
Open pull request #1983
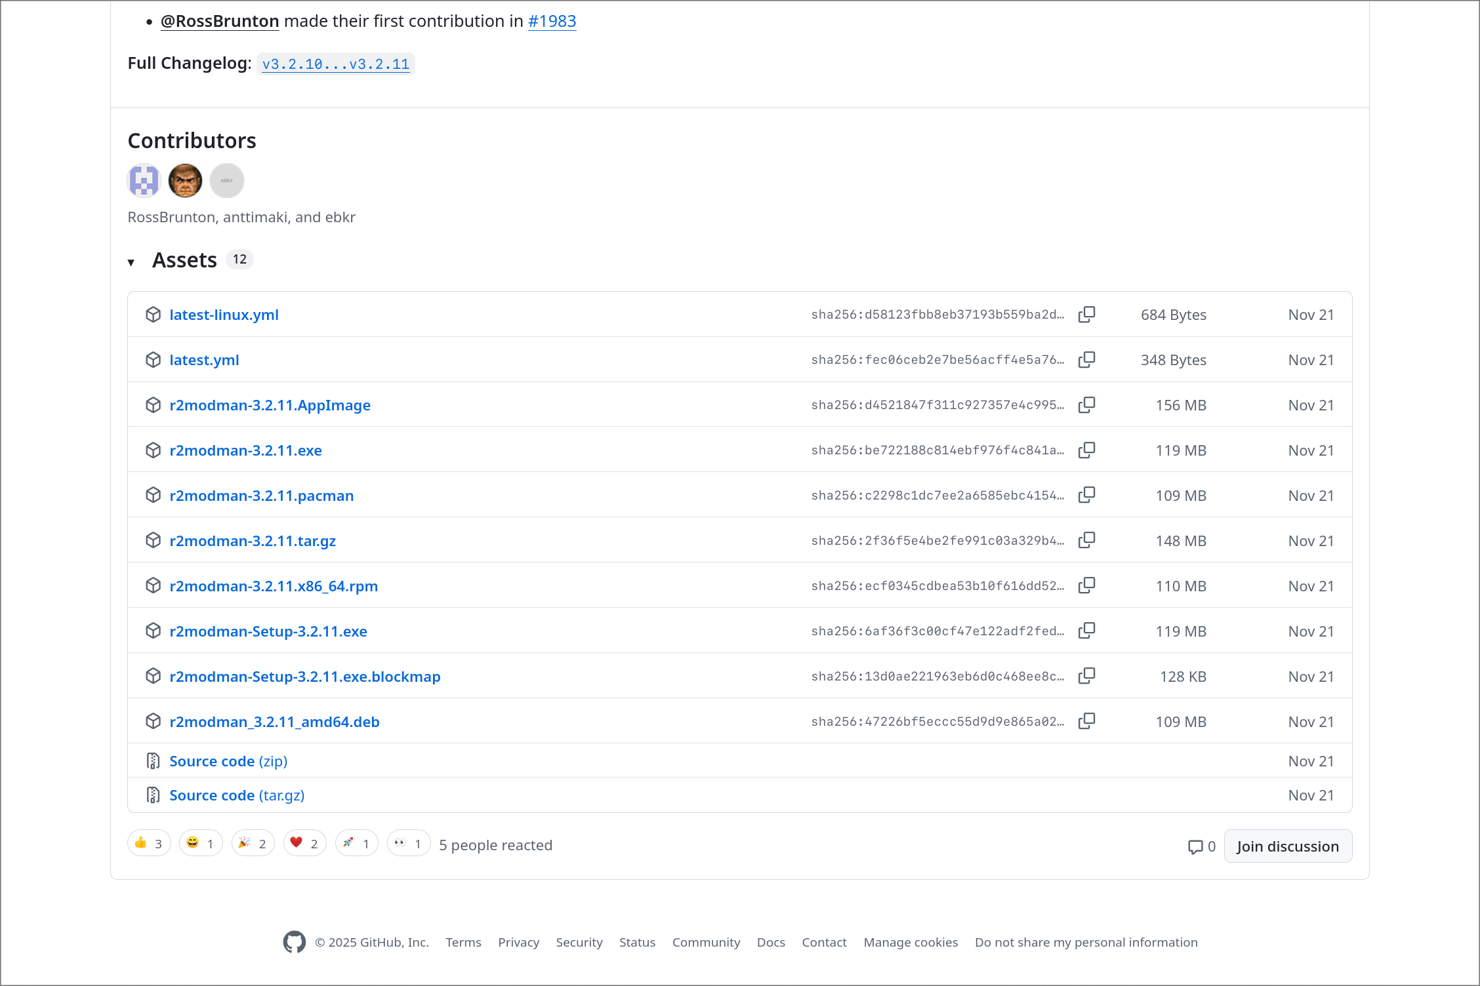tap(552, 21)
